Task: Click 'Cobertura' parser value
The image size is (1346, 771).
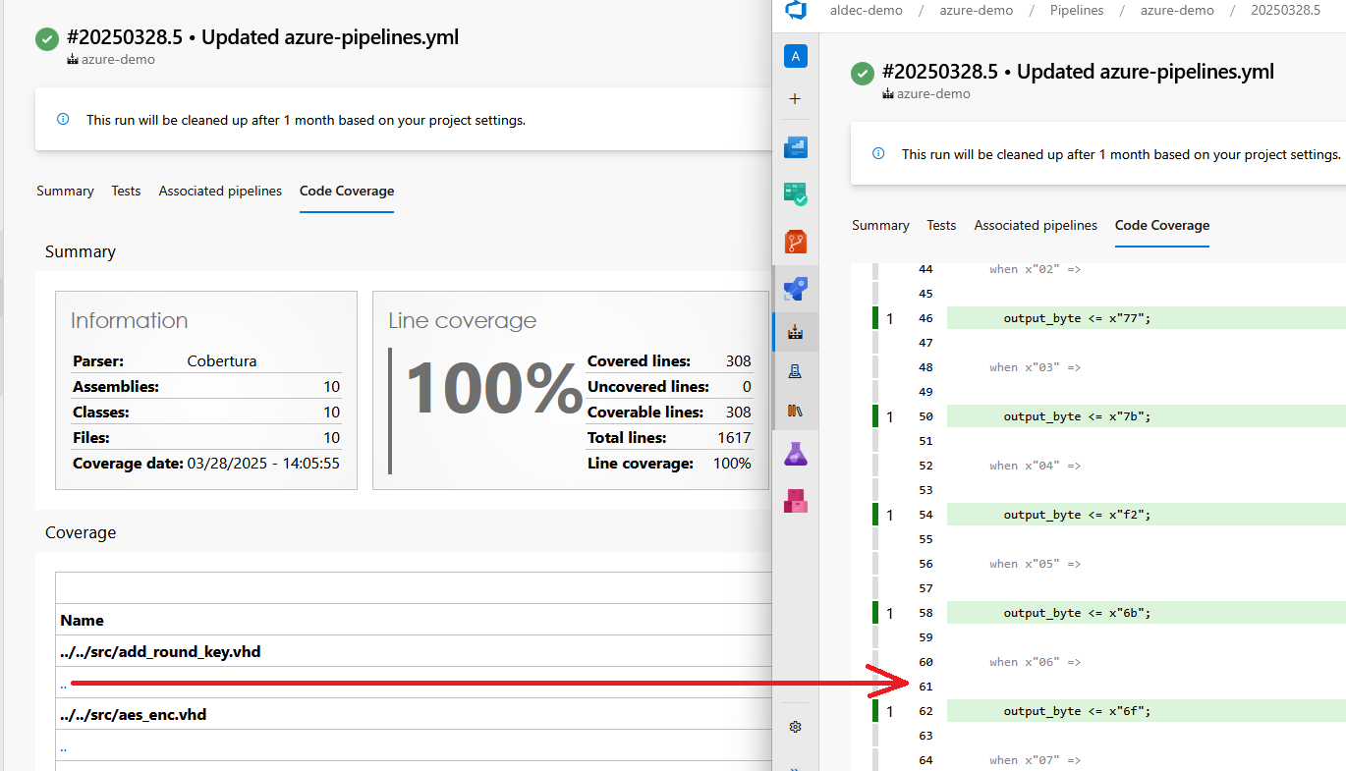Action: point(222,361)
